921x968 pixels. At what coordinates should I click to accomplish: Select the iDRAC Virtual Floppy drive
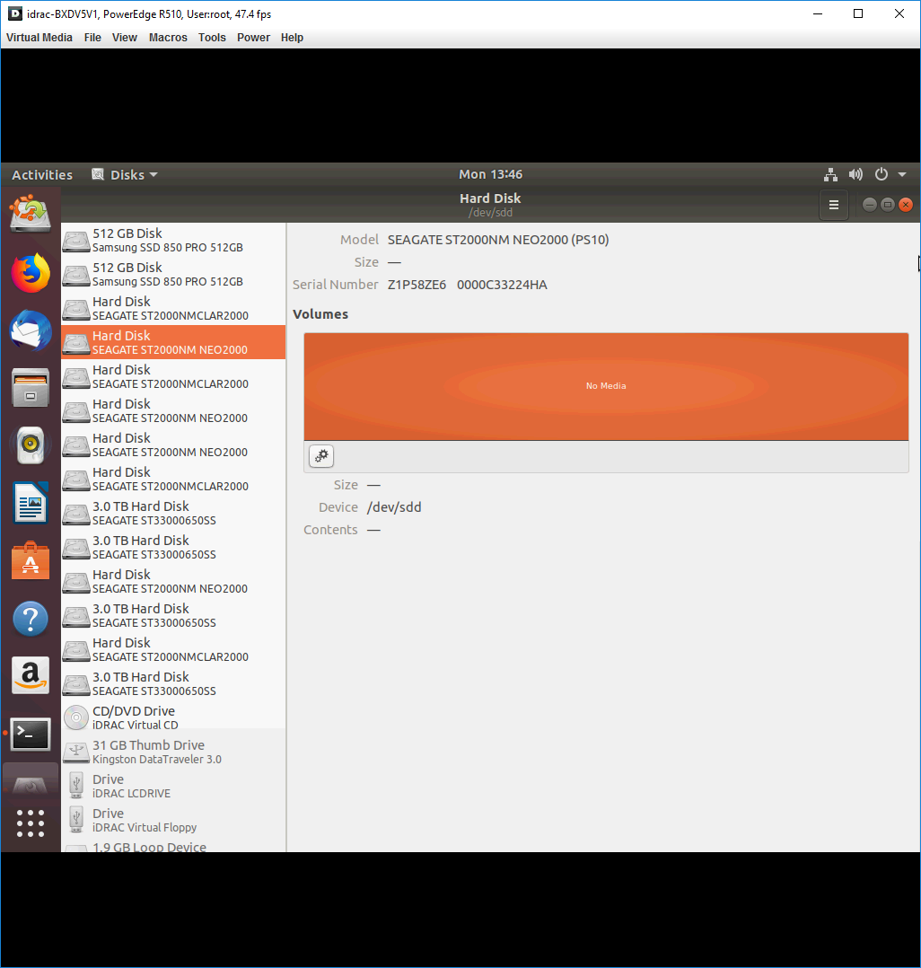[173, 820]
